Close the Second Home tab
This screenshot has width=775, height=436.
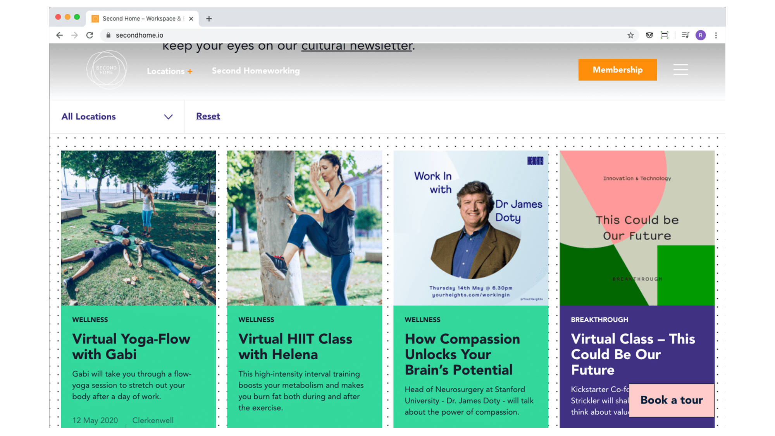[191, 19]
